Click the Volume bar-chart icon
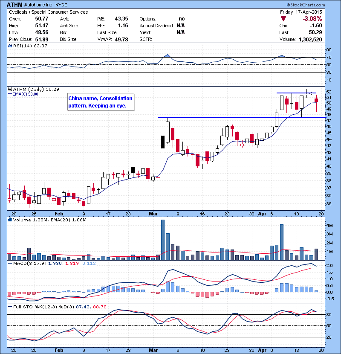Screen dimensions: 341x354 click(10, 220)
